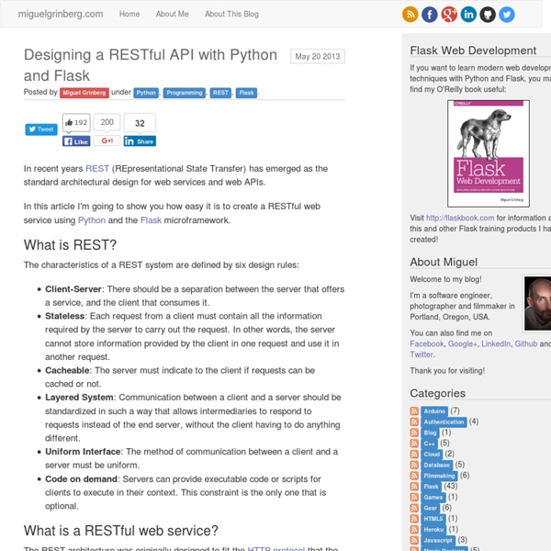Select the REST post tag

coord(220,93)
